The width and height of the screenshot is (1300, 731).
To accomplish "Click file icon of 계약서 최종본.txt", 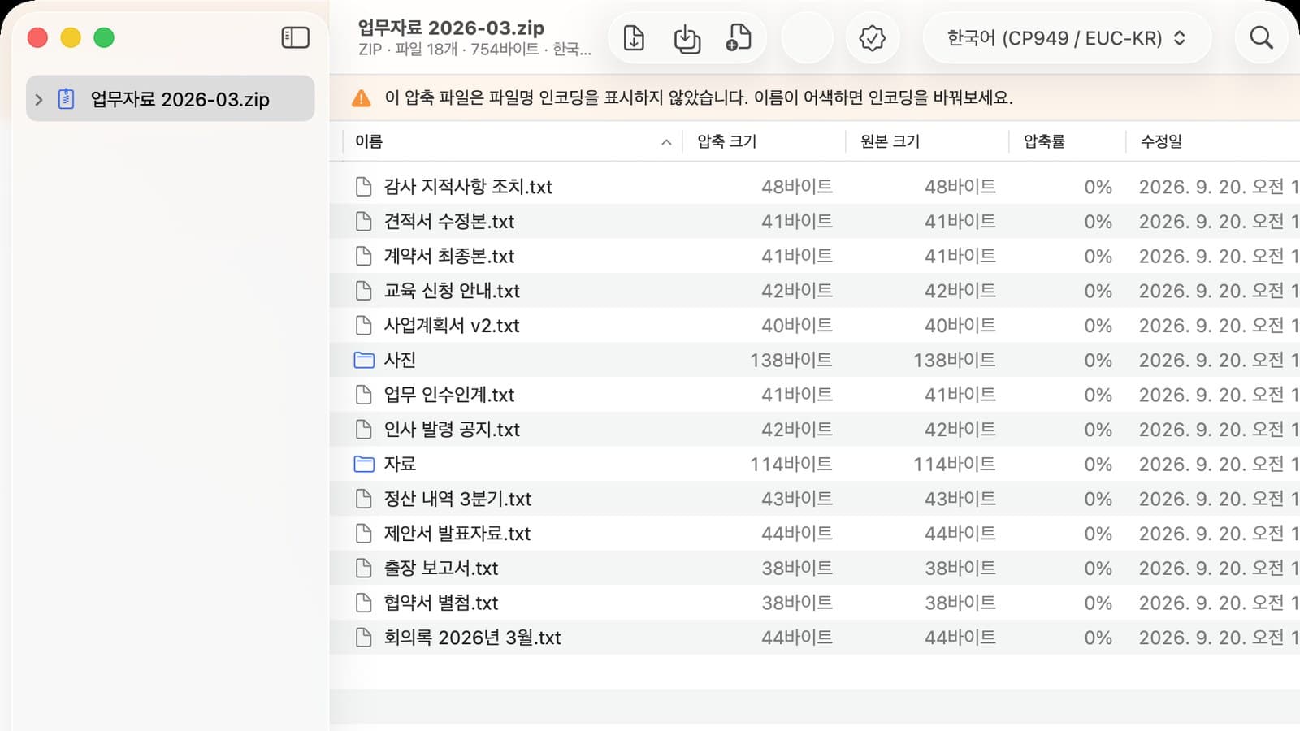I will pyautogui.click(x=364, y=256).
